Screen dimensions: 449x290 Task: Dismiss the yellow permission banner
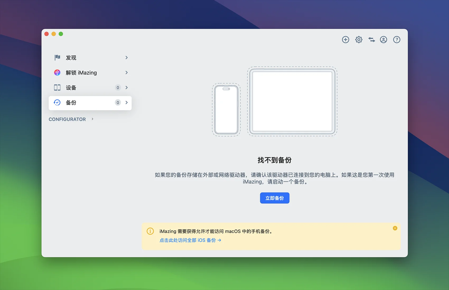pos(395,228)
